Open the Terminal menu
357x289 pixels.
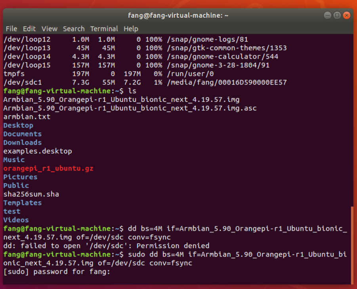[104, 29]
